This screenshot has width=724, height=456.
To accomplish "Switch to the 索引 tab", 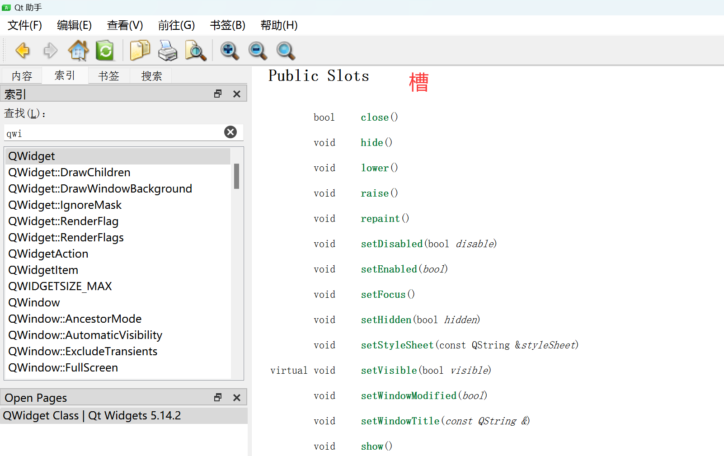I will coord(65,75).
